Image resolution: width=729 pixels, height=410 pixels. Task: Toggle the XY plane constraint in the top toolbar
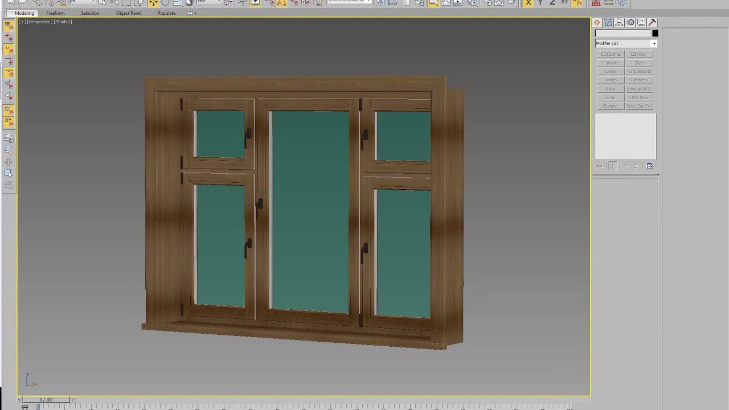pos(564,3)
